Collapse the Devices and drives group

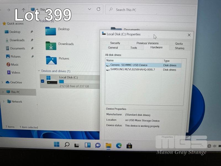[39, 71]
